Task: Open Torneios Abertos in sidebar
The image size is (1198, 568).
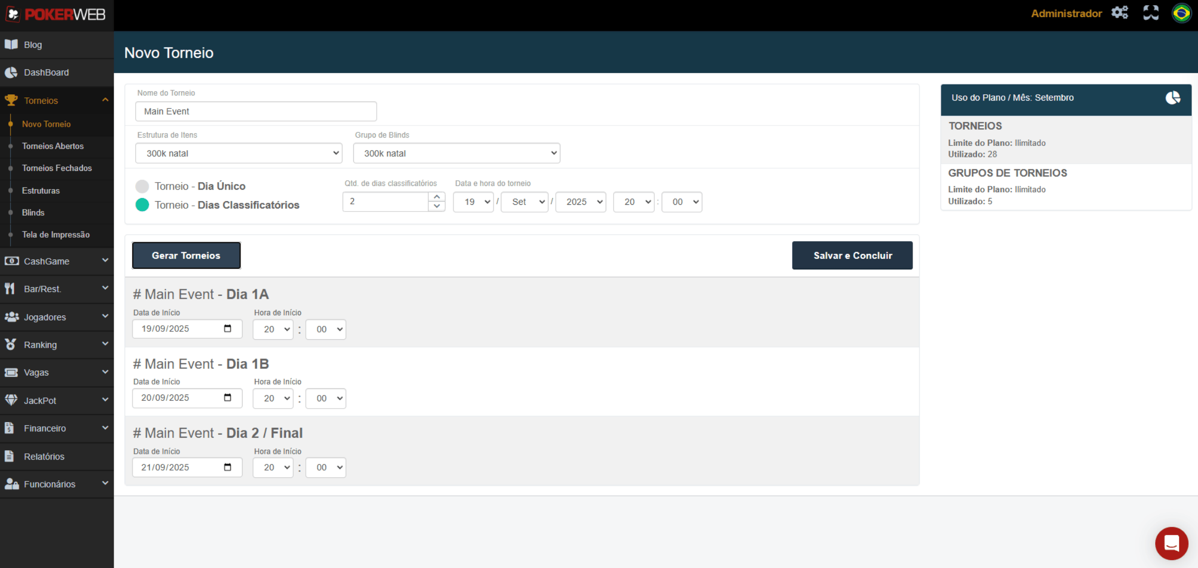Action: (53, 146)
